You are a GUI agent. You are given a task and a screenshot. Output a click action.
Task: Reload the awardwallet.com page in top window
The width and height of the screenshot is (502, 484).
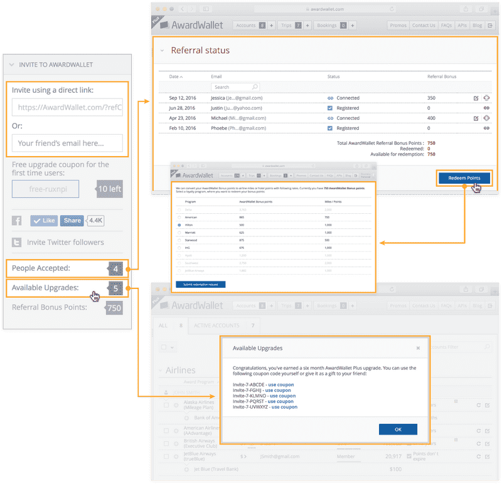tap(392, 9)
